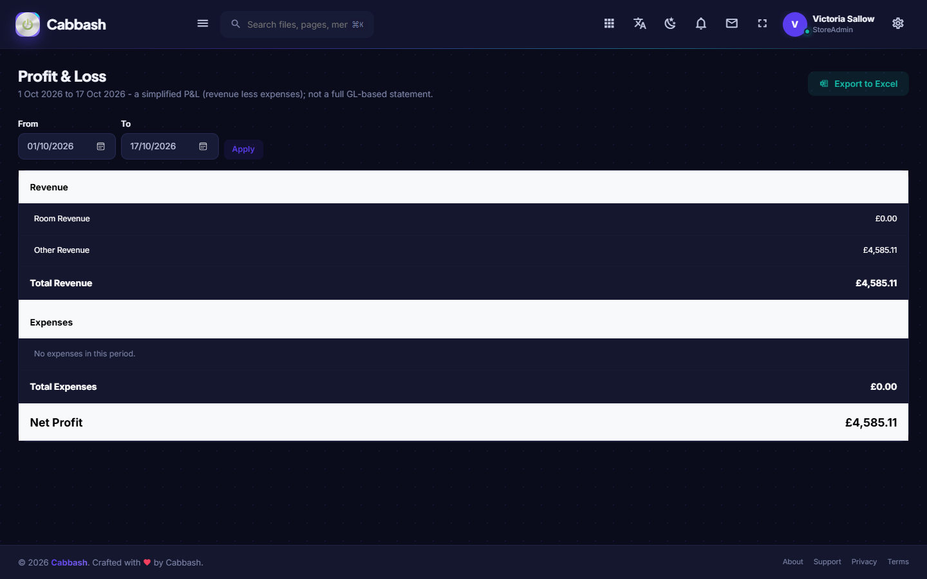Open the Support footer link
927x579 pixels.
click(x=827, y=562)
